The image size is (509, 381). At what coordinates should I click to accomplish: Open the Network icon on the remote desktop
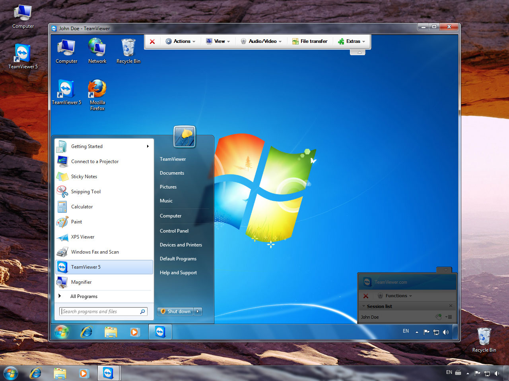(97, 51)
